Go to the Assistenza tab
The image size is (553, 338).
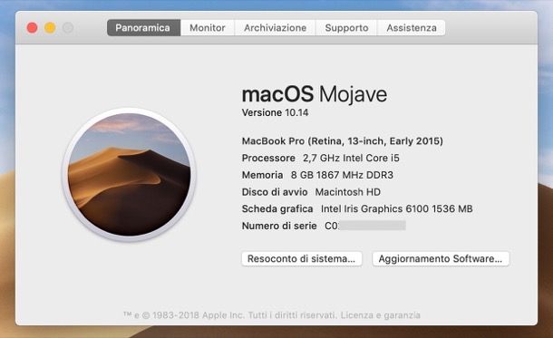pyautogui.click(x=412, y=28)
